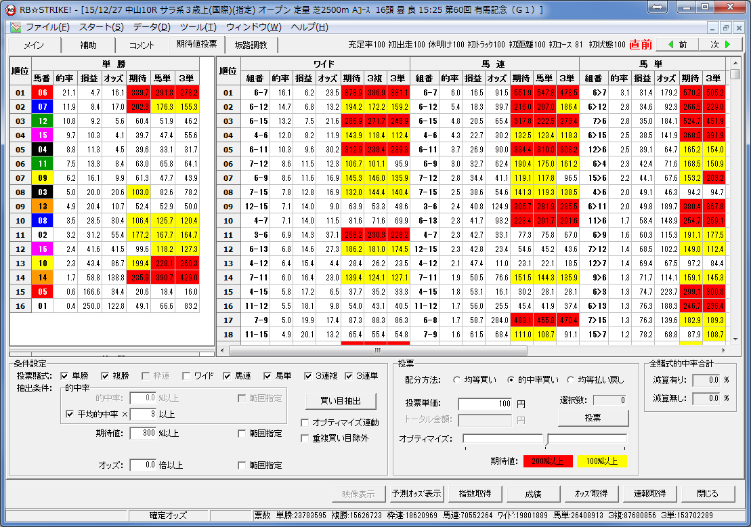The width and height of the screenshot is (751, 527).
Task: Click the horizontal scrollbar right arrow
Action: 723,351
